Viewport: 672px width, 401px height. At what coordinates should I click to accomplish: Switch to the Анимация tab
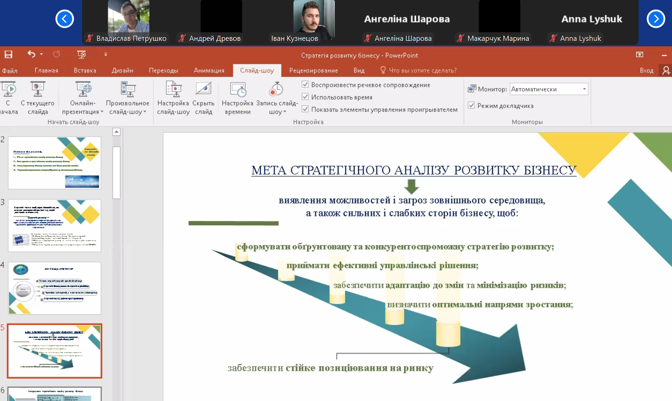(x=209, y=70)
